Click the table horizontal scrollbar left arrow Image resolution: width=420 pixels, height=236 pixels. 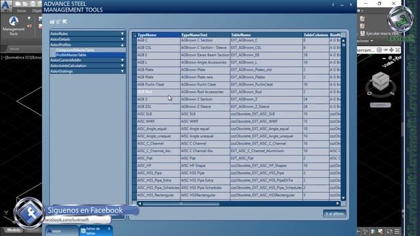[x=140, y=204]
